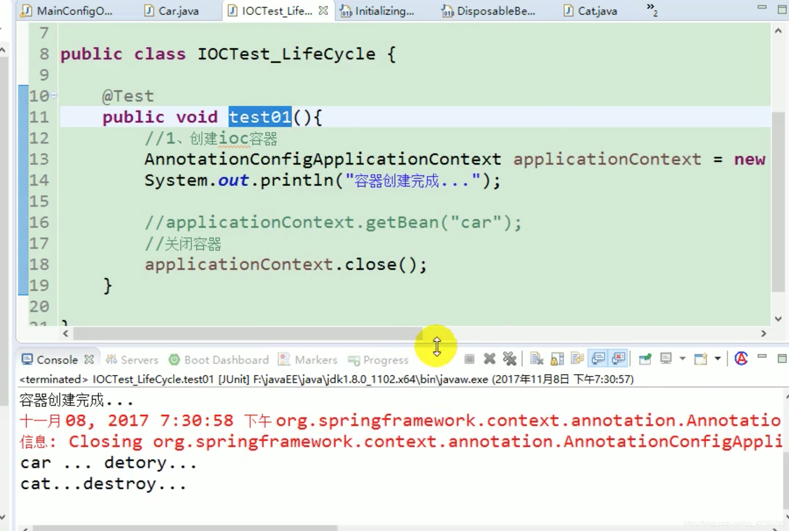Open the Car.java editor tab
789x531 pixels.
click(x=171, y=11)
